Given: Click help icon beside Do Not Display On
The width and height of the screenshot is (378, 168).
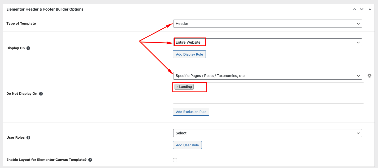Looking at the screenshot, I should click(x=41, y=94).
